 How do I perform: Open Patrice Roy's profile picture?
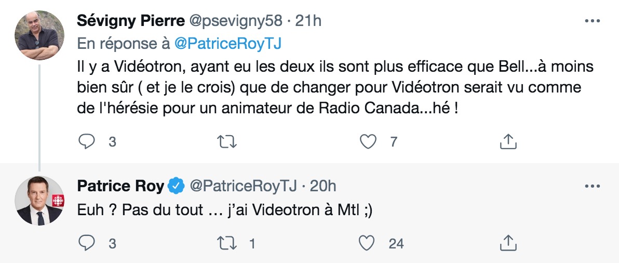[x=39, y=201]
